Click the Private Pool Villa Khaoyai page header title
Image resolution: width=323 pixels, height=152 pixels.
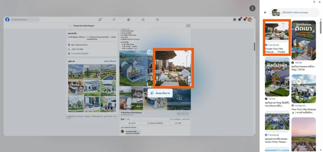(x=84, y=26)
